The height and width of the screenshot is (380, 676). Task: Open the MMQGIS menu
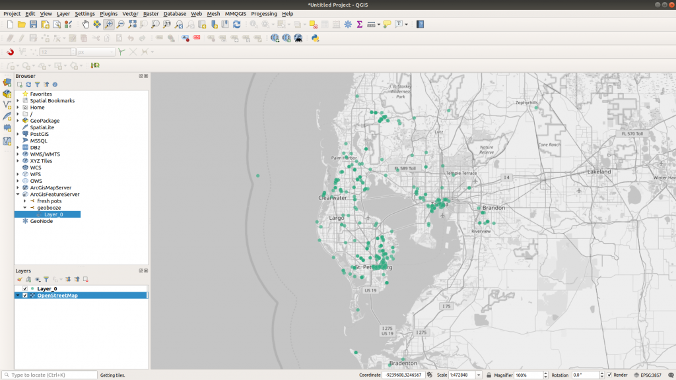236,14
